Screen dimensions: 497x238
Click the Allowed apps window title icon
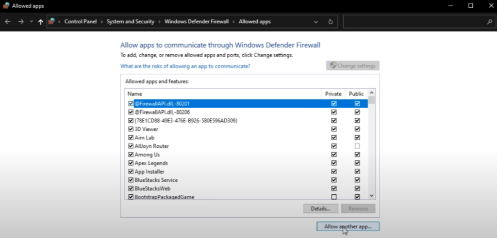click(6, 6)
